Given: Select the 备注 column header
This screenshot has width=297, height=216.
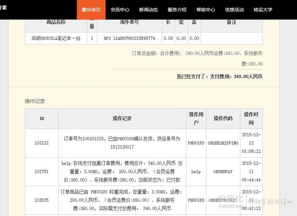Looking at the screenshot, I should [232, 22].
